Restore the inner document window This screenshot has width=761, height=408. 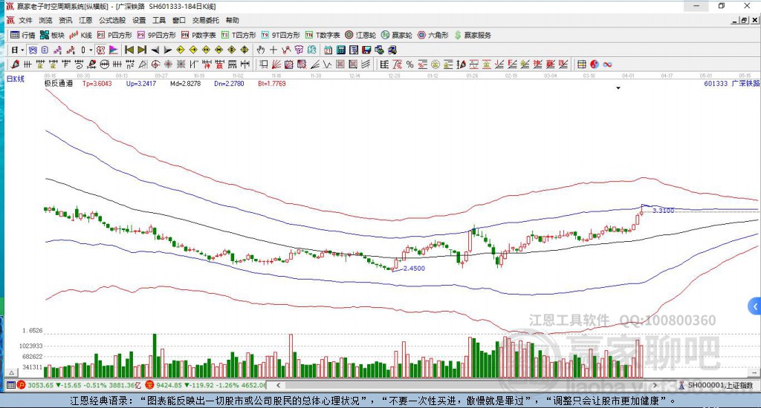point(743,20)
